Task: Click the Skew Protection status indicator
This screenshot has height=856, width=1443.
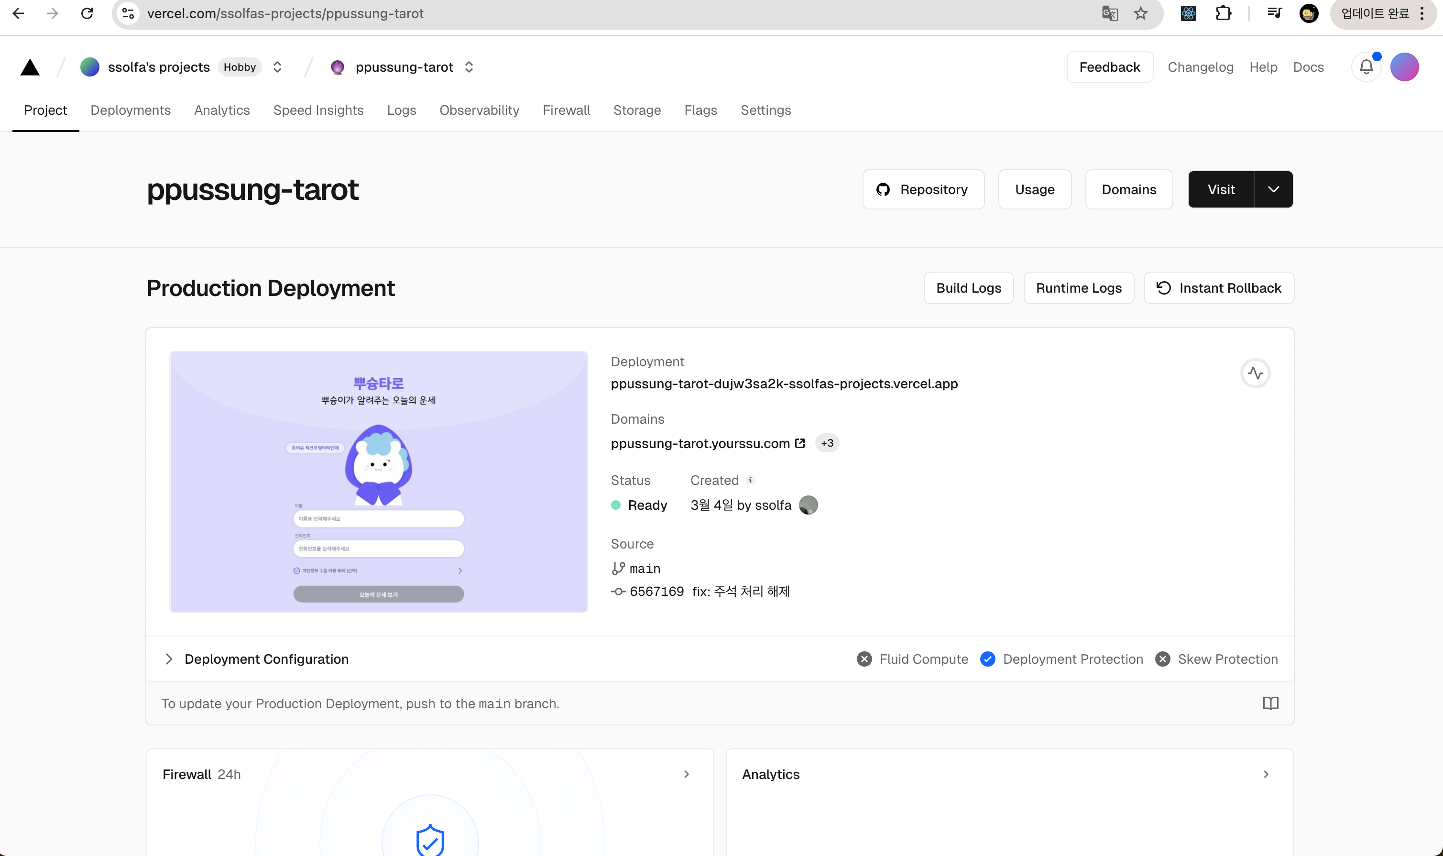Action: pyautogui.click(x=1162, y=658)
